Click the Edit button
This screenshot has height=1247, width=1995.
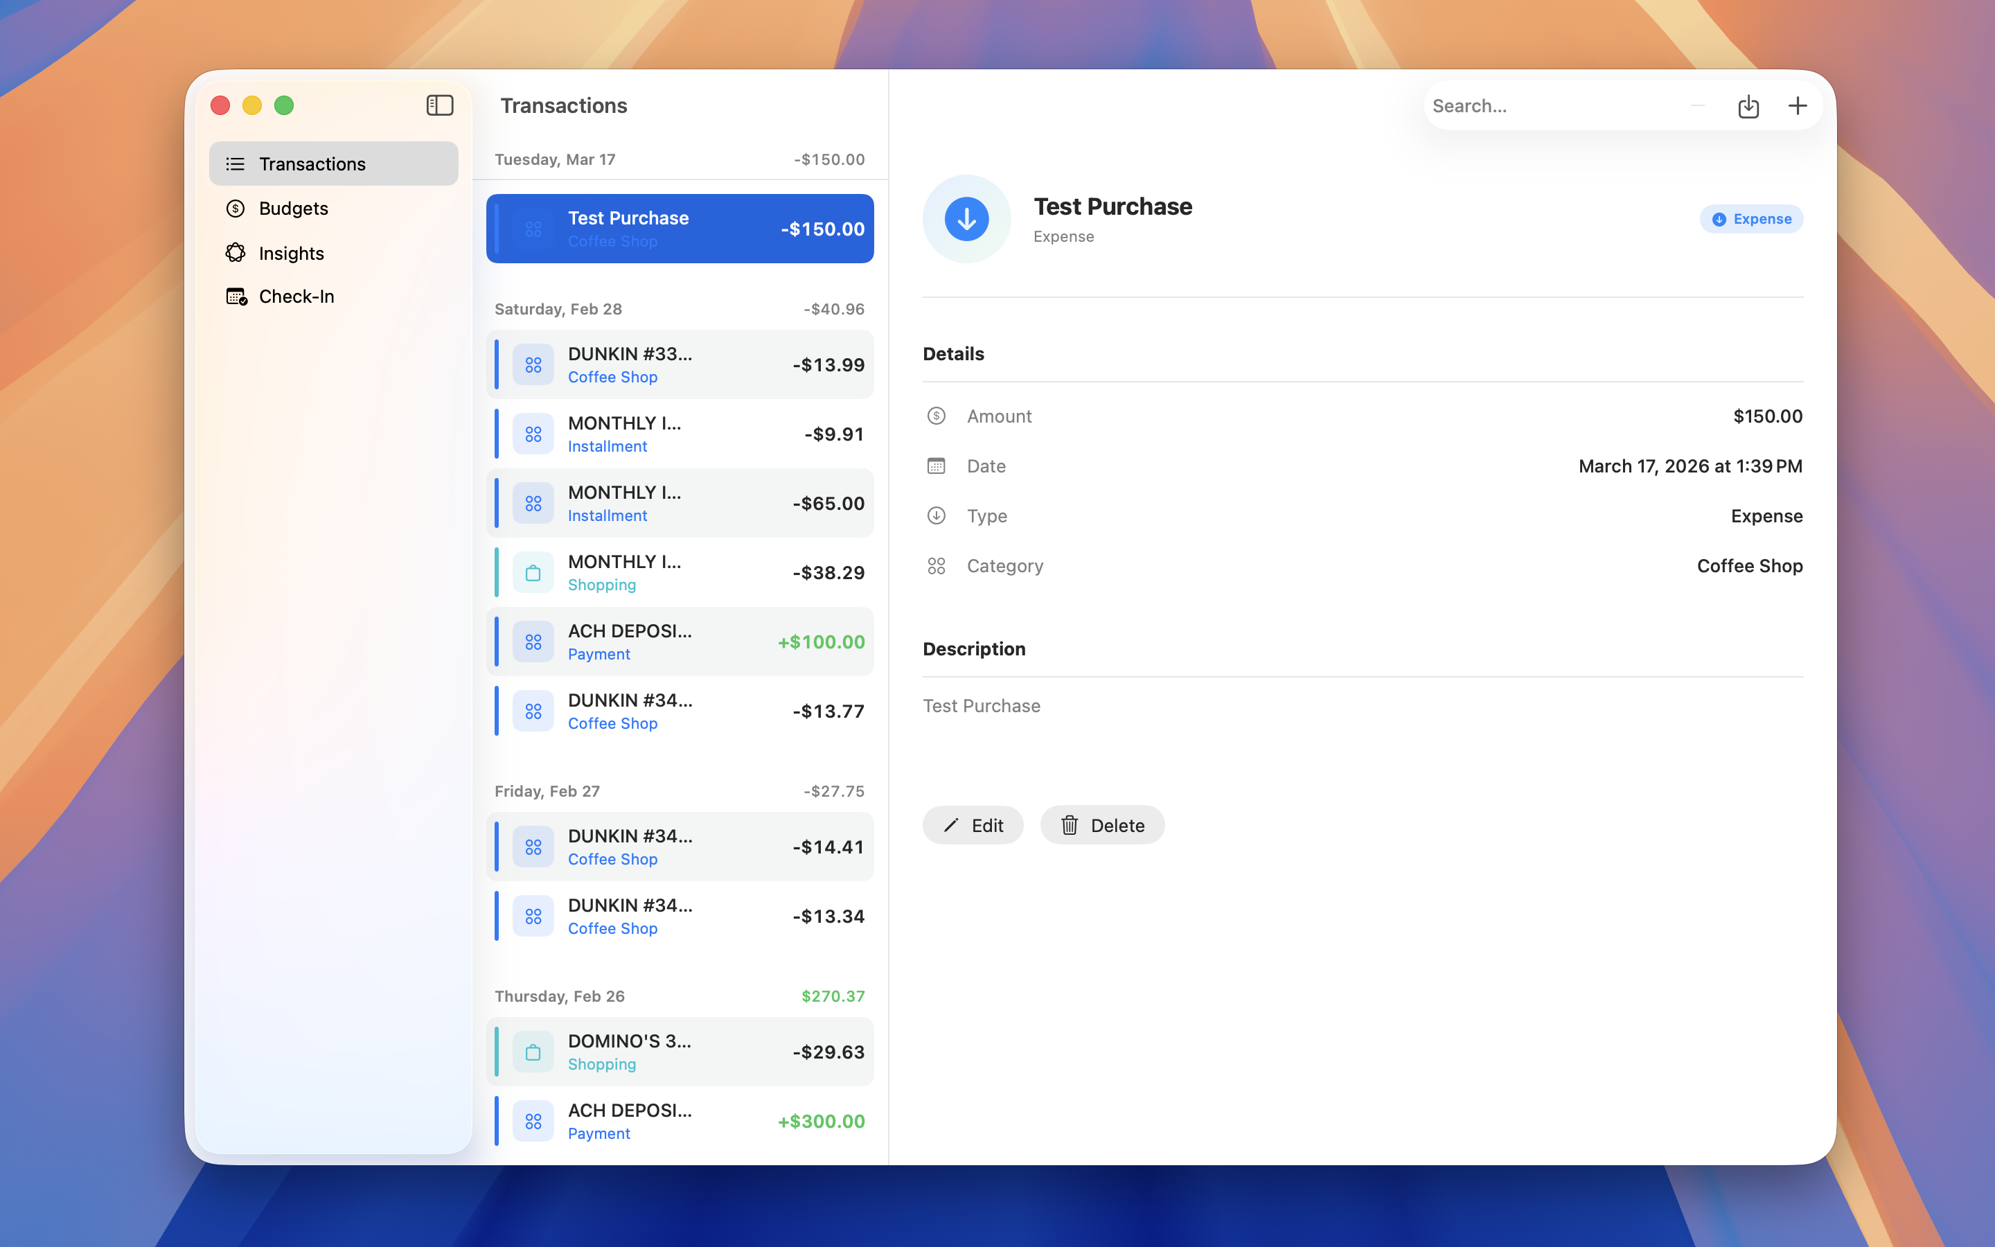973,824
